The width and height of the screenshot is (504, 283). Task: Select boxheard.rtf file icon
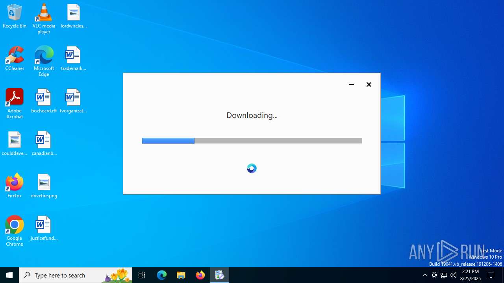pyautogui.click(x=44, y=101)
